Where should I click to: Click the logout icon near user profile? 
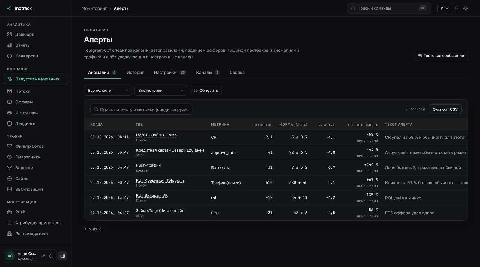[51, 256]
